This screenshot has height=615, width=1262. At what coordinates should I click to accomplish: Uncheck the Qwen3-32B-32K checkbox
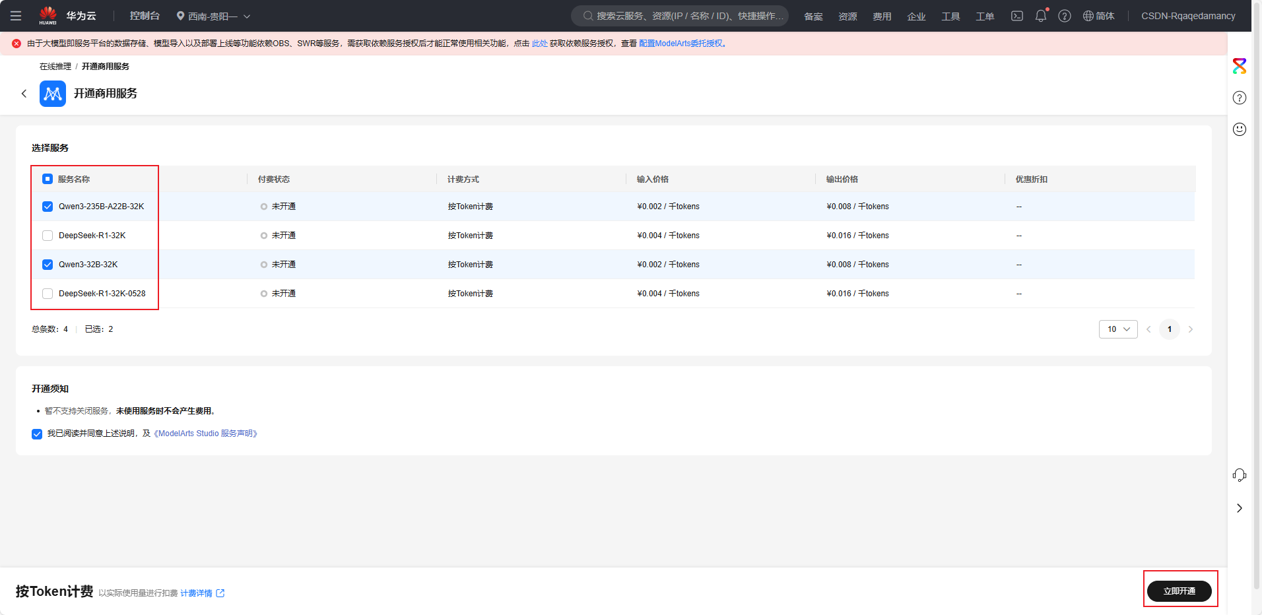pyautogui.click(x=48, y=265)
